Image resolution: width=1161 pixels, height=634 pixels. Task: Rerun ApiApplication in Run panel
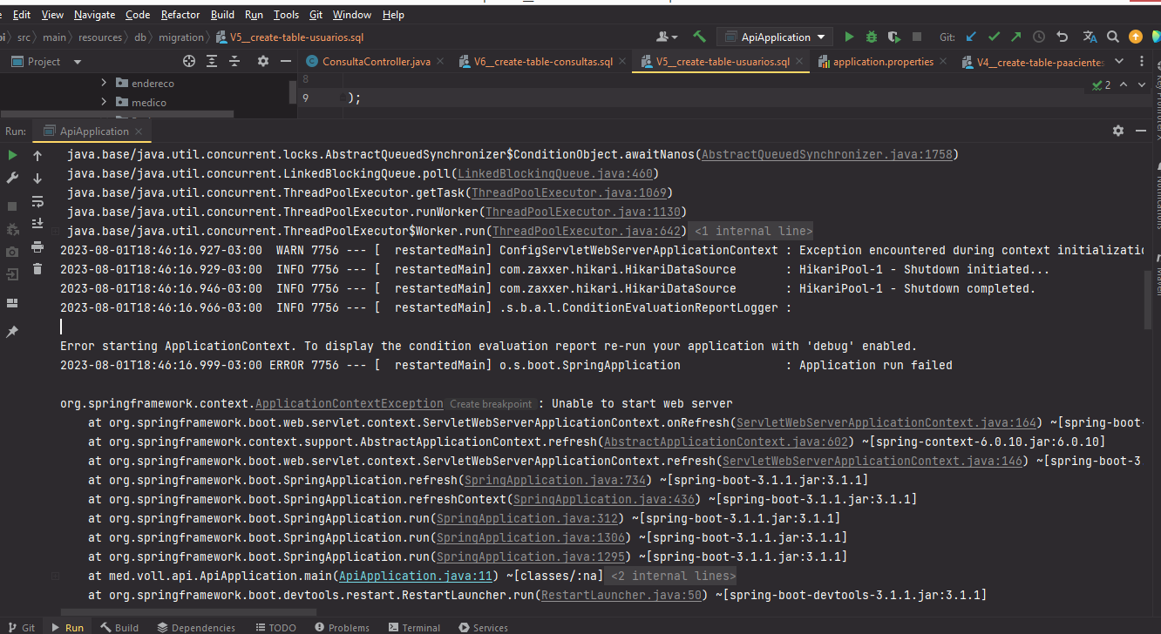[x=12, y=155]
